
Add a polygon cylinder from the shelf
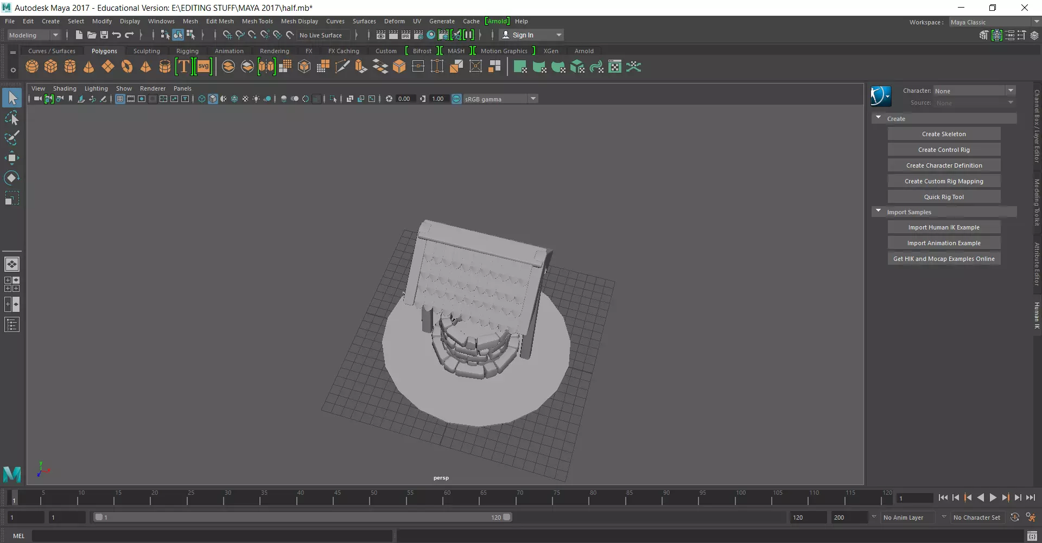(x=70, y=67)
